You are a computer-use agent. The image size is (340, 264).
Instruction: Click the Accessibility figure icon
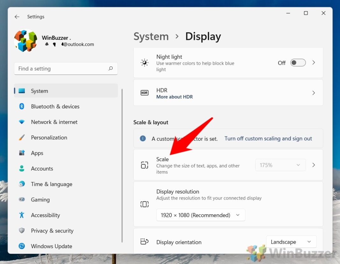pos(22,215)
